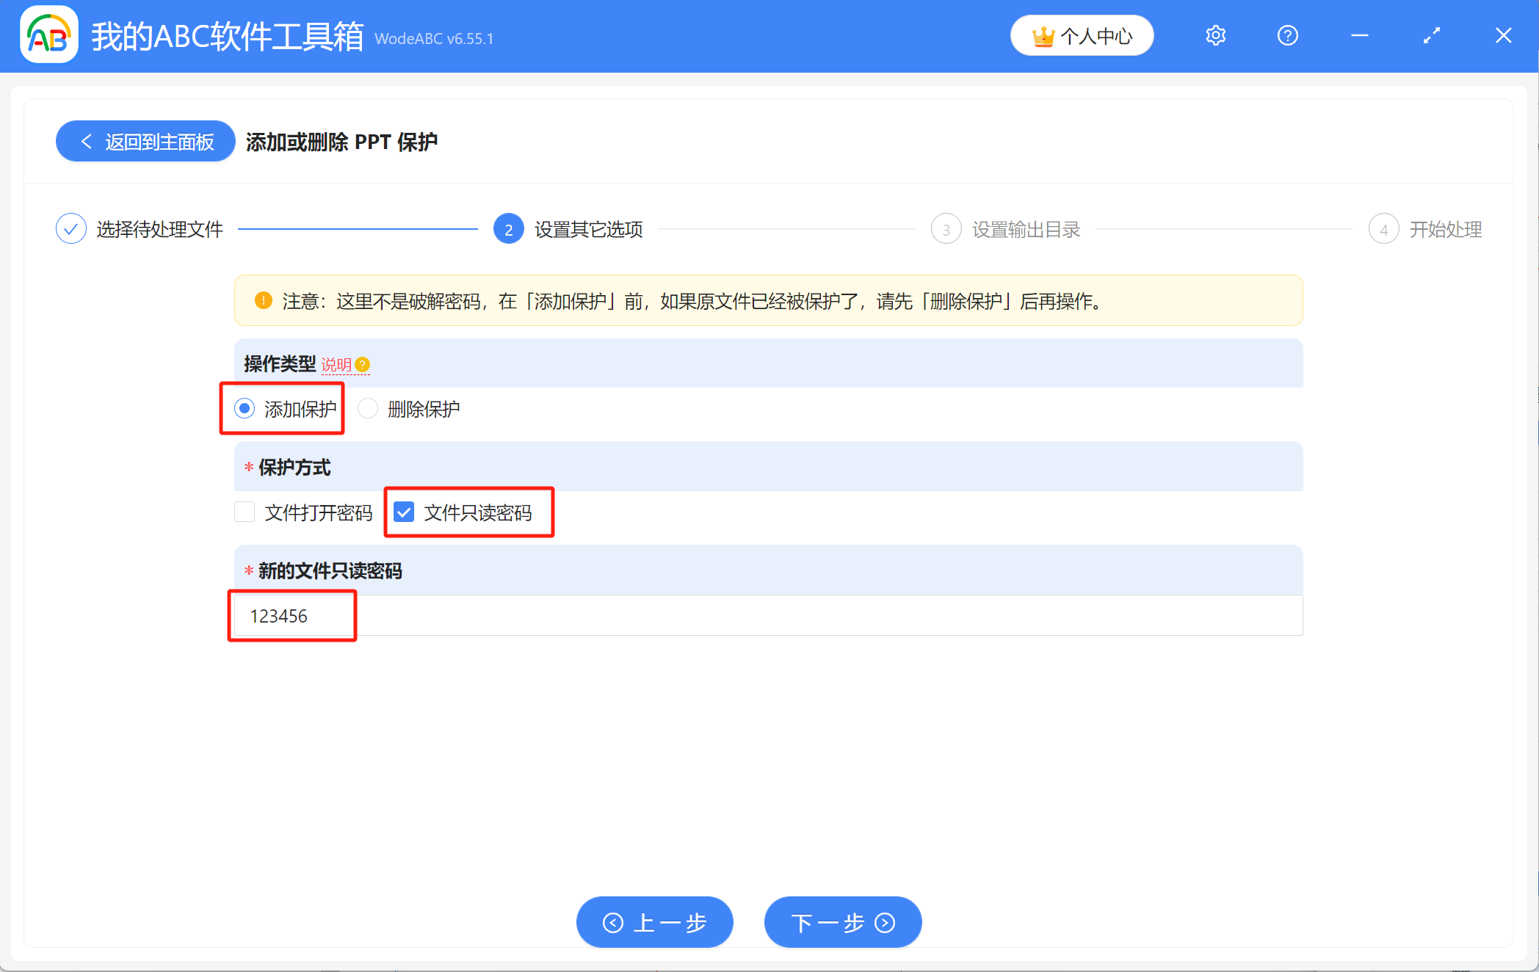1539x972 pixels.
Task: Open 个人中心 from the title bar
Action: point(1082,35)
